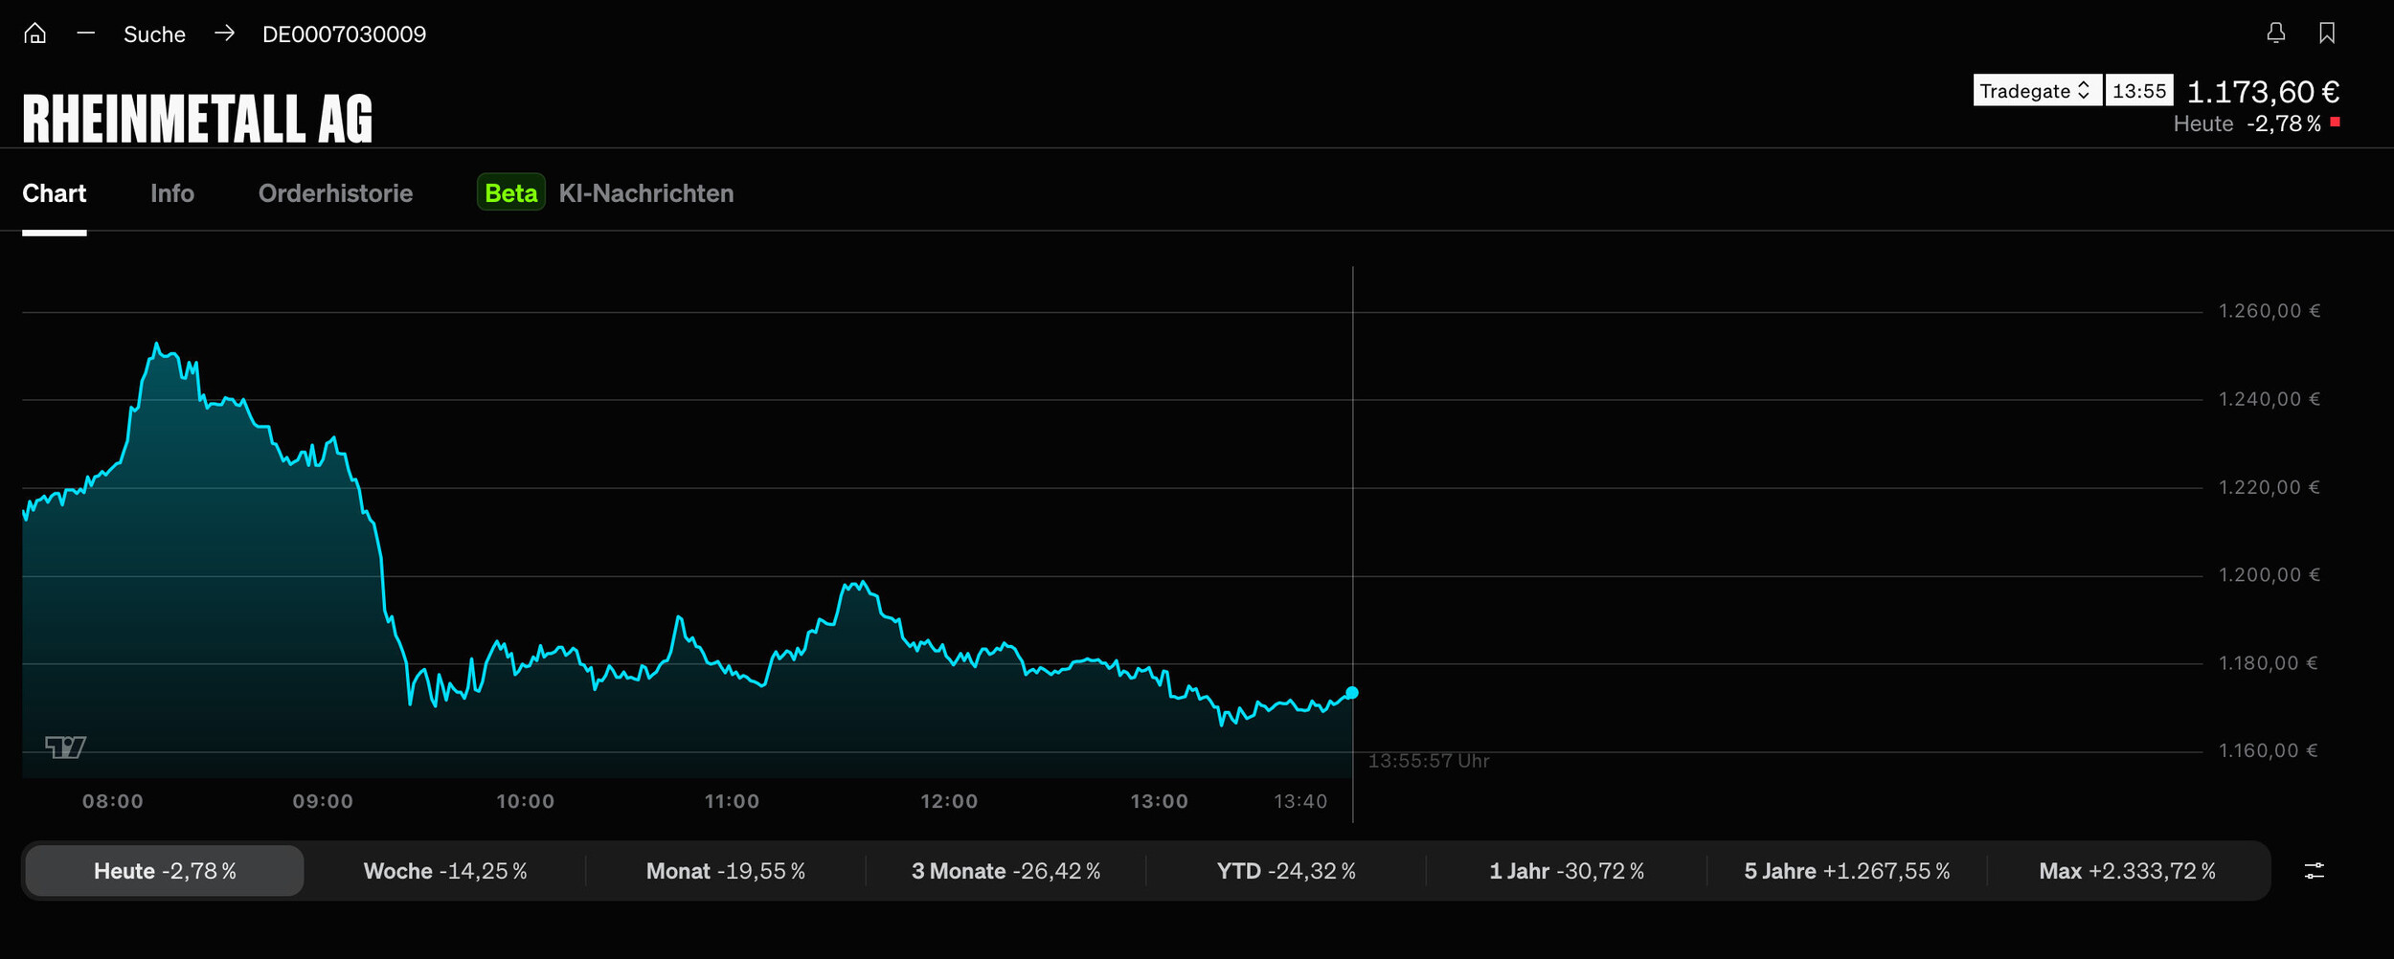Select the 3 Monate time range
The image size is (2394, 959).
(x=1005, y=871)
